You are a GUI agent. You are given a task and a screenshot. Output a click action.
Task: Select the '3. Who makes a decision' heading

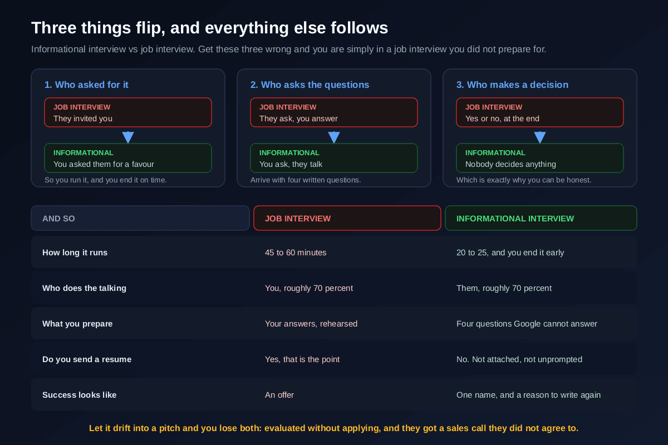click(x=512, y=85)
